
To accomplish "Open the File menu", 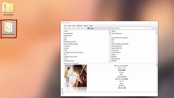I will coord(66,26).
